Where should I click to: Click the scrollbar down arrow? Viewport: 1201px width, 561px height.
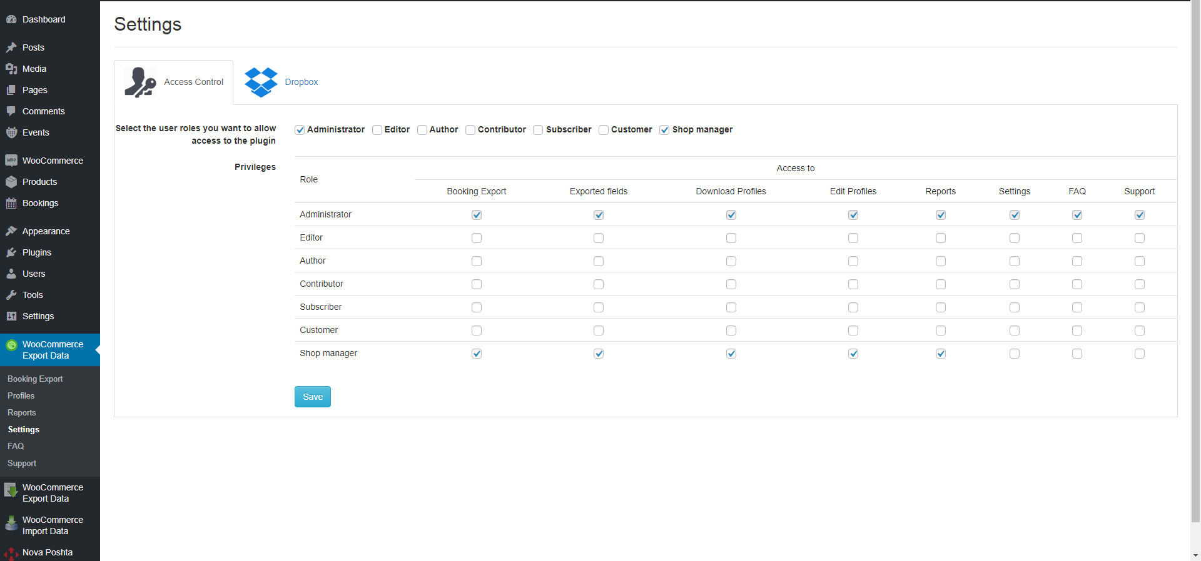(x=1195, y=555)
